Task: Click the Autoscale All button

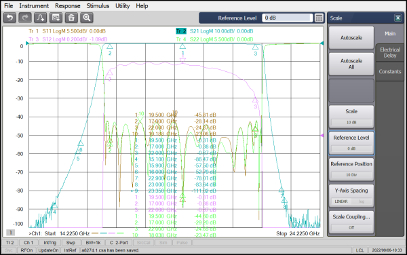Action: click(351, 64)
